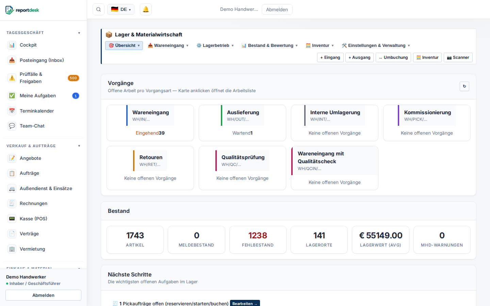The image size is (490, 306).
Task: Open the search magnifier icon
Action: coord(98,10)
